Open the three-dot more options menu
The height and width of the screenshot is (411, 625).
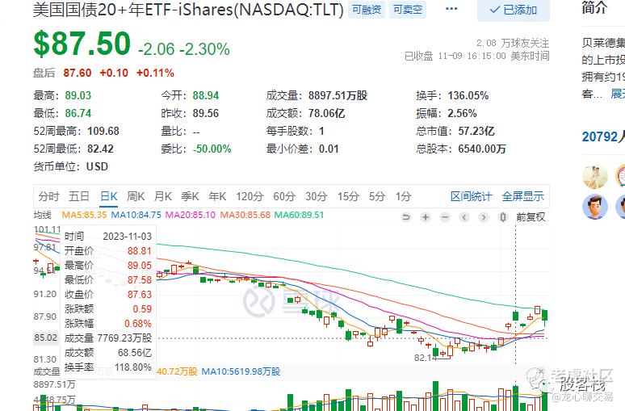[451, 9]
